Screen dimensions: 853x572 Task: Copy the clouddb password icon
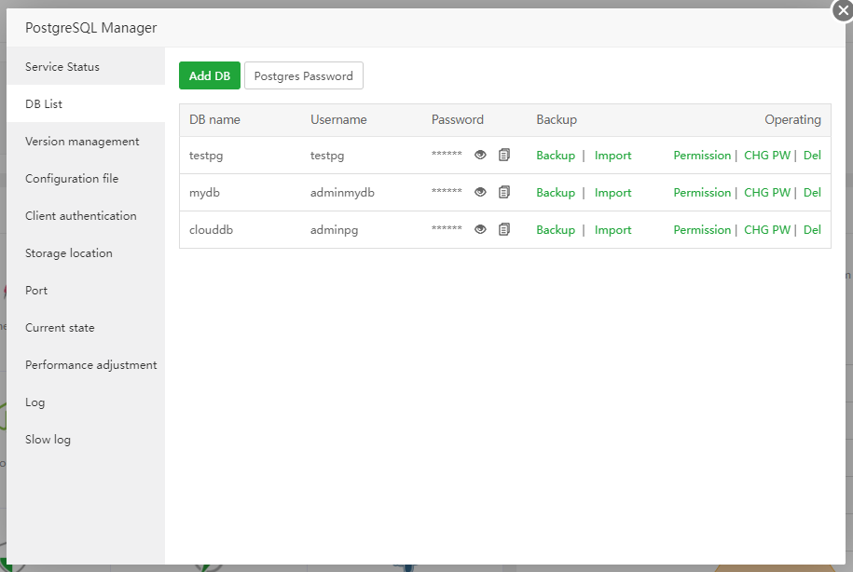click(x=504, y=229)
